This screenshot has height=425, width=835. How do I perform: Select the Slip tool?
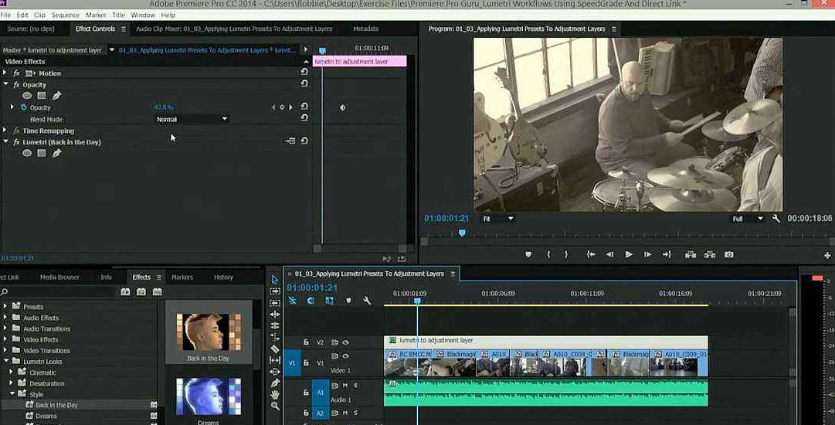tap(275, 361)
